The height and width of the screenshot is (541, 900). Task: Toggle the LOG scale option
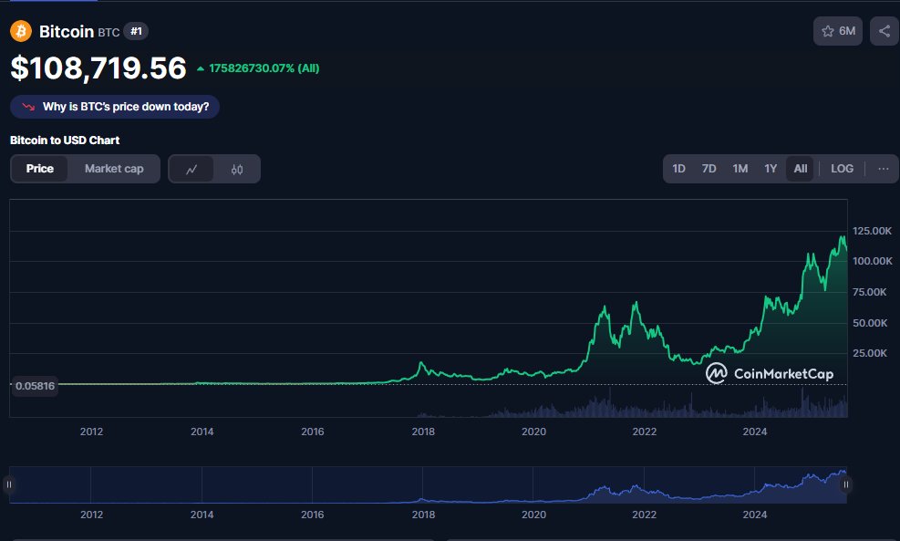(x=842, y=169)
